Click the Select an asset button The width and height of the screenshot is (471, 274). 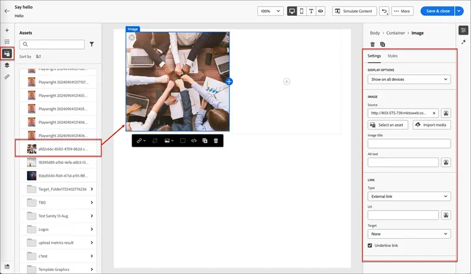[x=388, y=125]
